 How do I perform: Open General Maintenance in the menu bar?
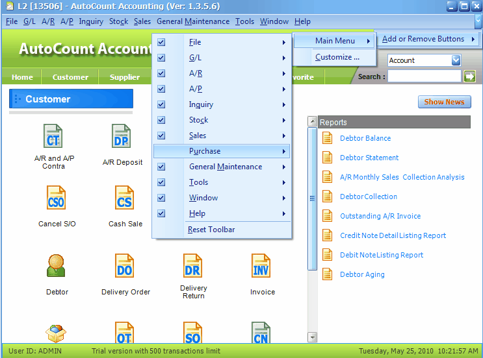click(x=193, y=21)
